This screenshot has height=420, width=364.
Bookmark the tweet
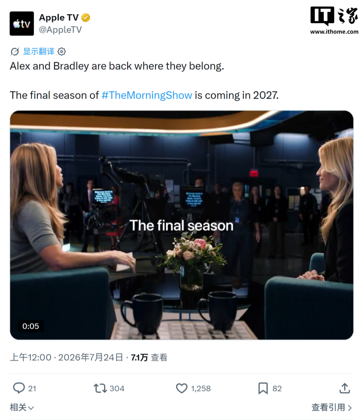(x=263, y=388)
